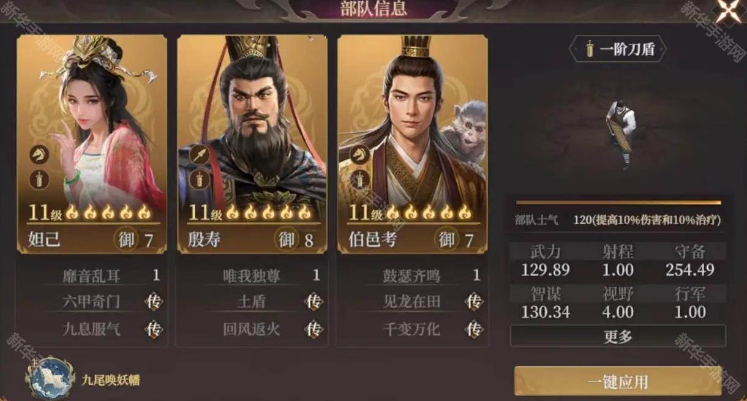Open the 一阶刀盾 troop type selector
This screenshot has height=401, width=747.
(x=618, y=50)
